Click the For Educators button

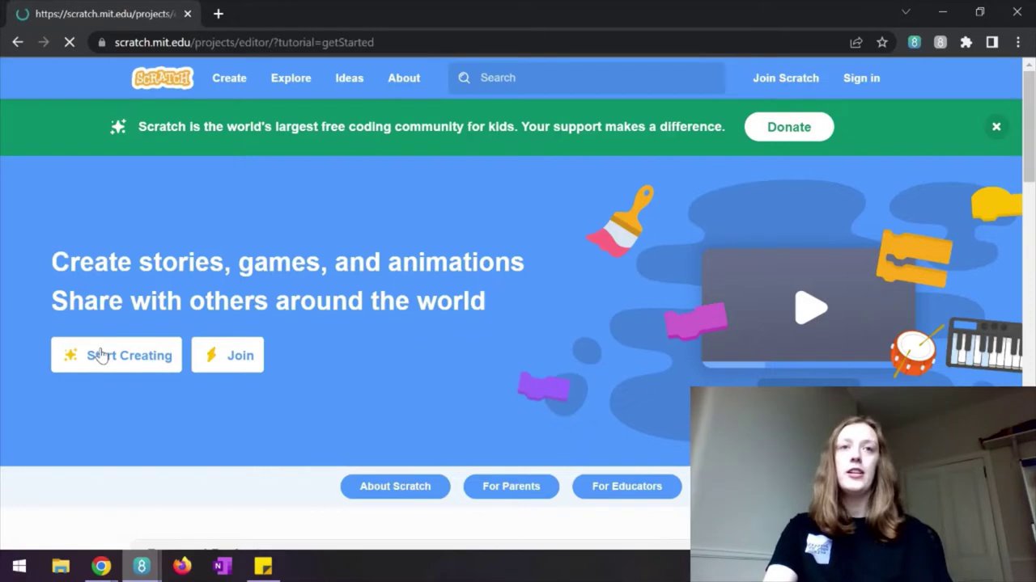point(626,486)
